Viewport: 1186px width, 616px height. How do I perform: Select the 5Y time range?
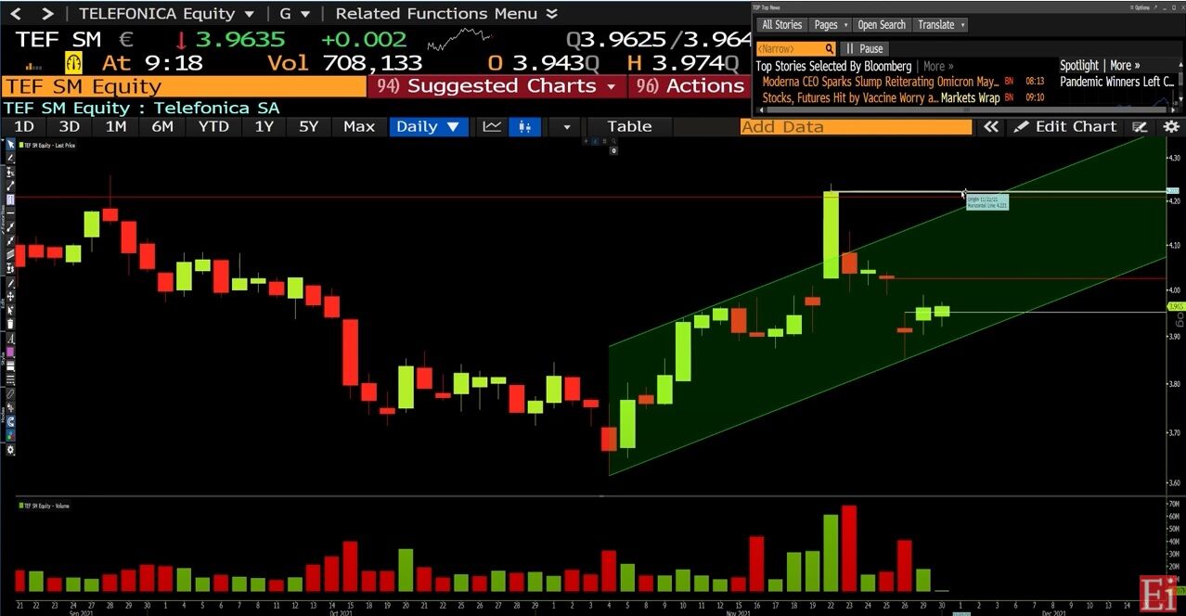coord(309,127)
